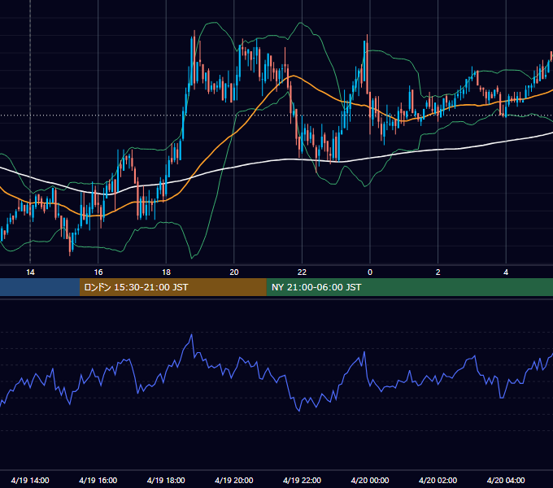Click time axis label 0

(x=370, y=272)
